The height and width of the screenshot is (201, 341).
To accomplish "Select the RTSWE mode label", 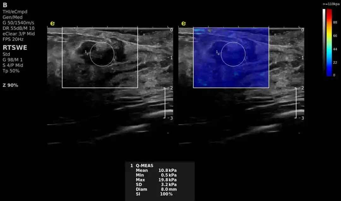I will click(15, 48).
